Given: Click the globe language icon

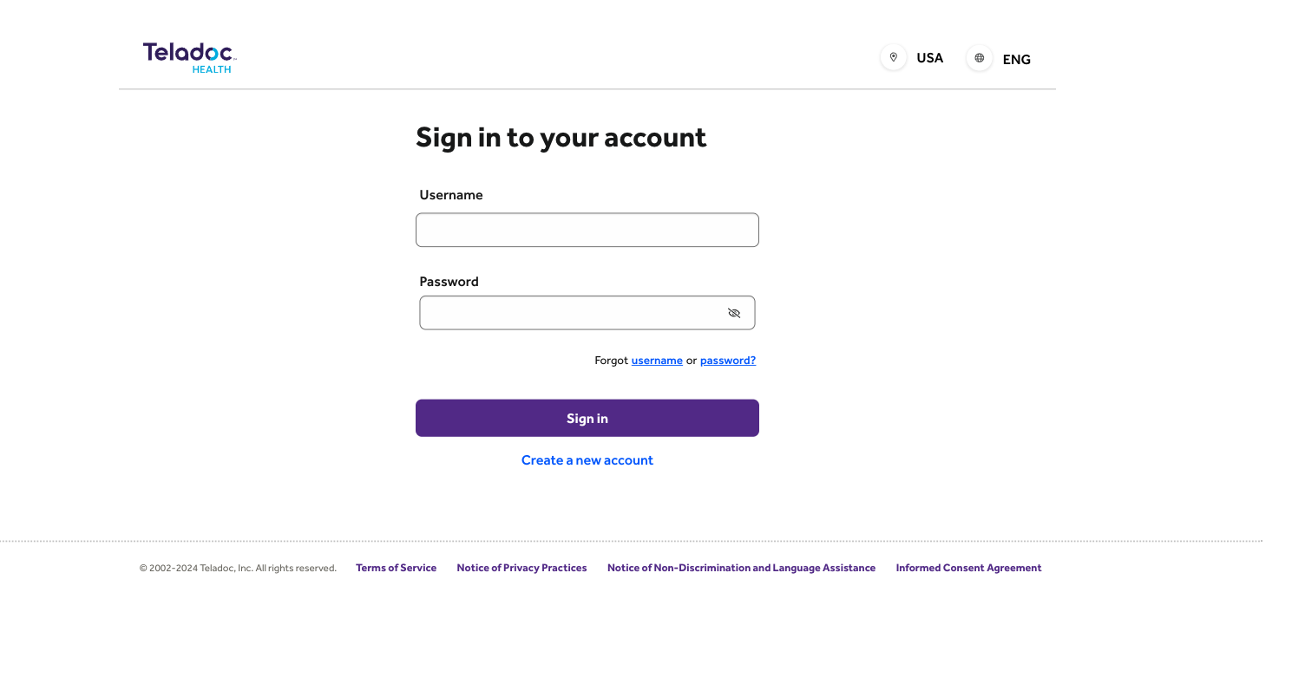Looking at the screenshot, I should click(980, 58).
